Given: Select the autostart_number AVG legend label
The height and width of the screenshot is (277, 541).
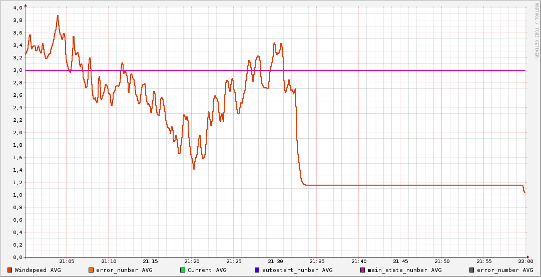Looking at the screenshot, I should point(297,270).
